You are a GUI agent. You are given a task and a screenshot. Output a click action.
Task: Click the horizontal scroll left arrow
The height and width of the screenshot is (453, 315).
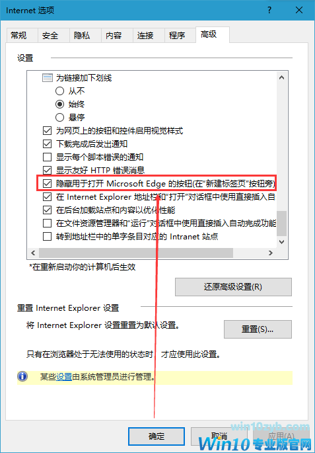point(33,253)
